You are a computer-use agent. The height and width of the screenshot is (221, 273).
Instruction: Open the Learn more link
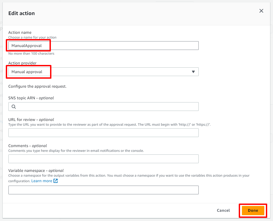coord(42,181)
